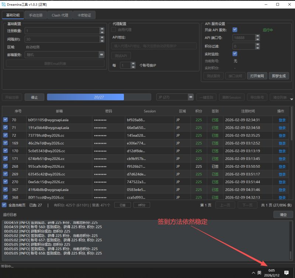
Task: Open the Windows notification center icon
Action: pyautogui.click(x=286, y=272)
